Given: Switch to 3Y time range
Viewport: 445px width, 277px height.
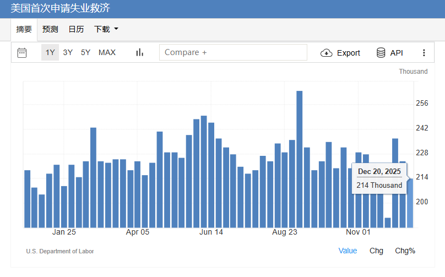Looking at the screenshot, I should (x=68, y=53).
